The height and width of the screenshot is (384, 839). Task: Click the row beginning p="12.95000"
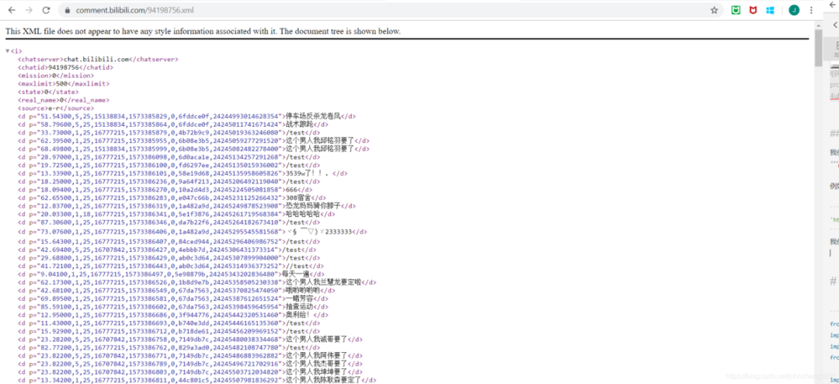173,315
